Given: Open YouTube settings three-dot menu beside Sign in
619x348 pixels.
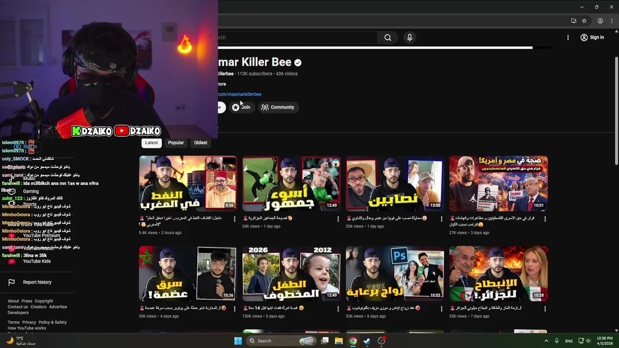Looking at the screenshot, I should [568, 38].
